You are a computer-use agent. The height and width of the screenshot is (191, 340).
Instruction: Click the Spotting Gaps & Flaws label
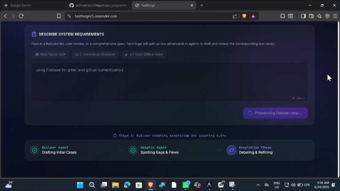[x=159, y=152]
